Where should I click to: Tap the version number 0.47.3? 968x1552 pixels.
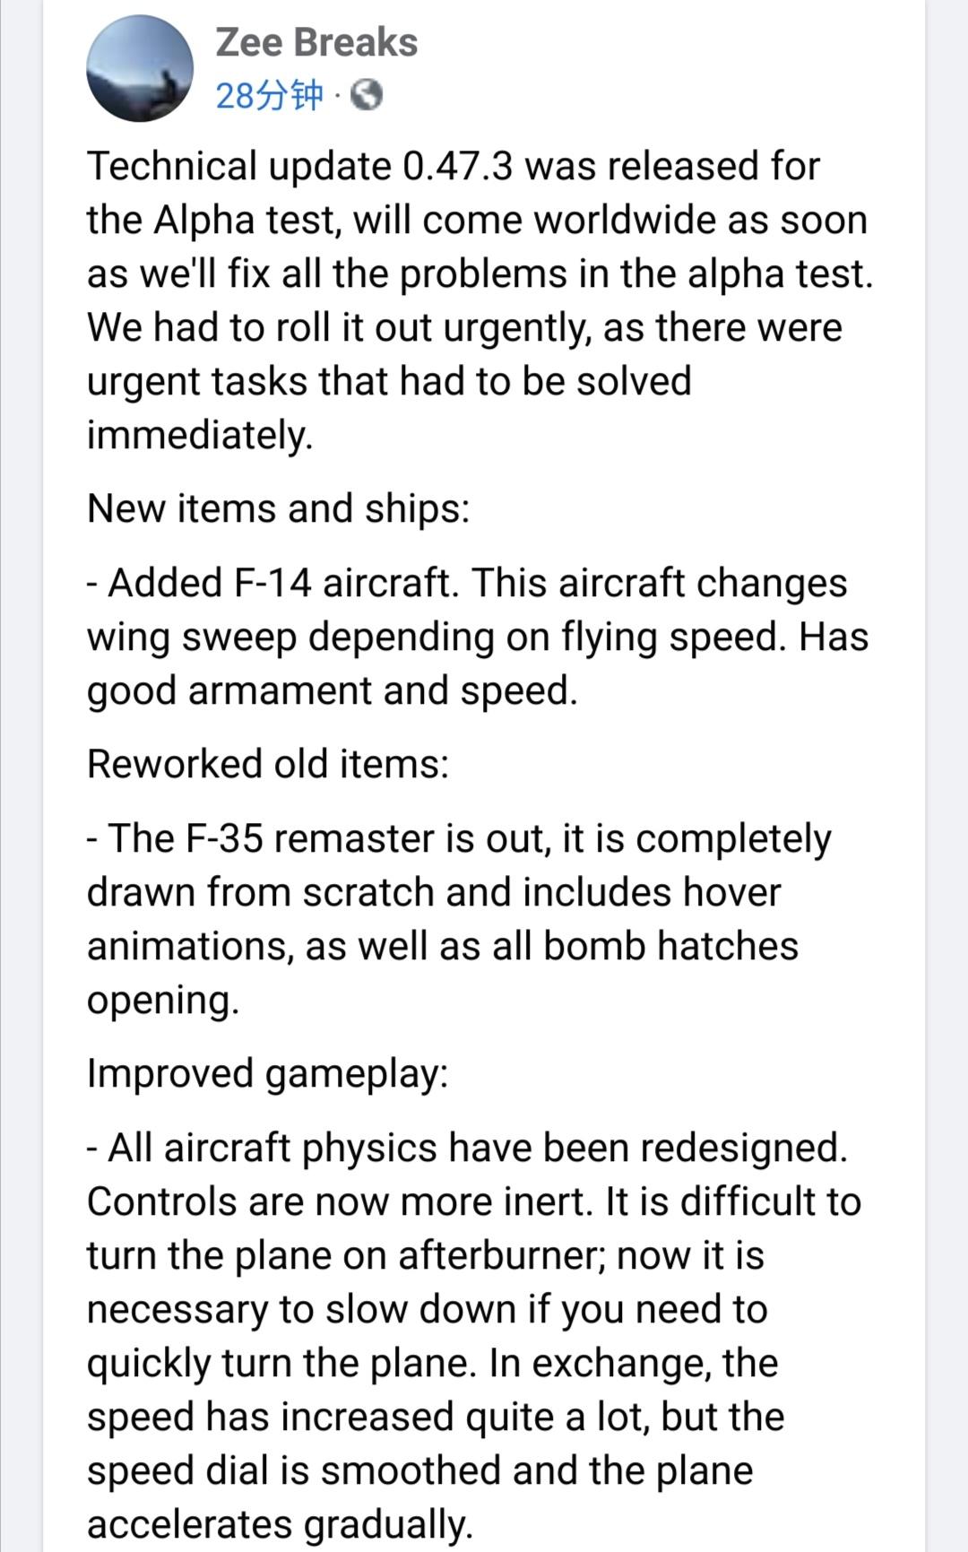(x=458, y=166)
